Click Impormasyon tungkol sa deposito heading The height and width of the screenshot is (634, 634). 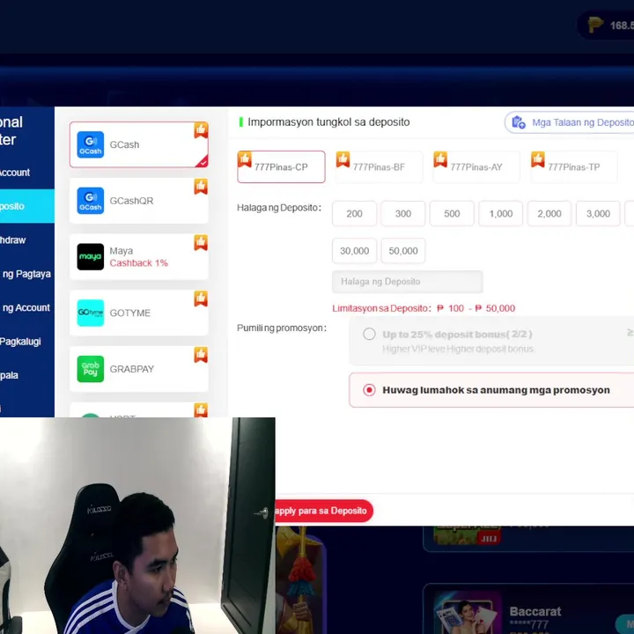(328, 122)
